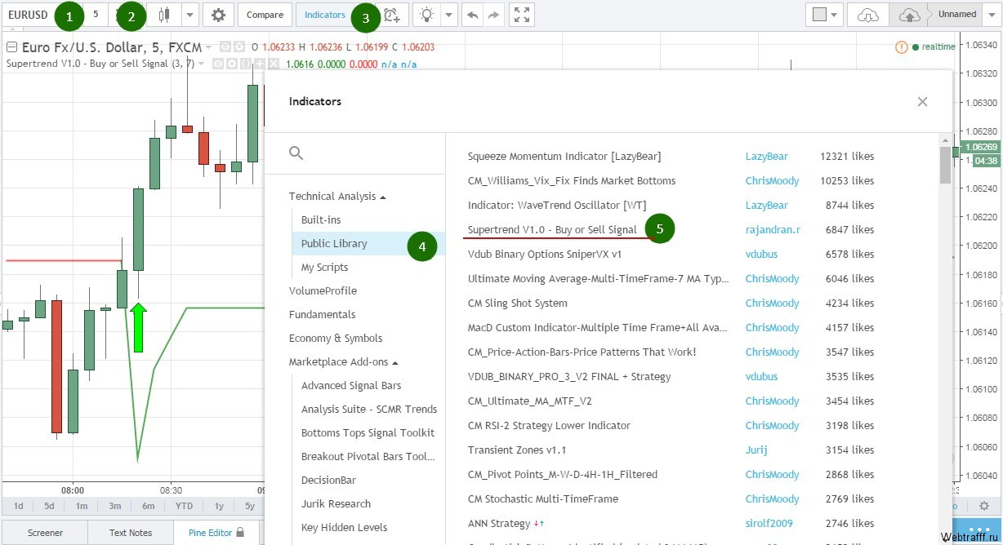Add Supertrend V1.0 - Buy or Sell Signal
1003x545 pixels.
pos(552,229)
